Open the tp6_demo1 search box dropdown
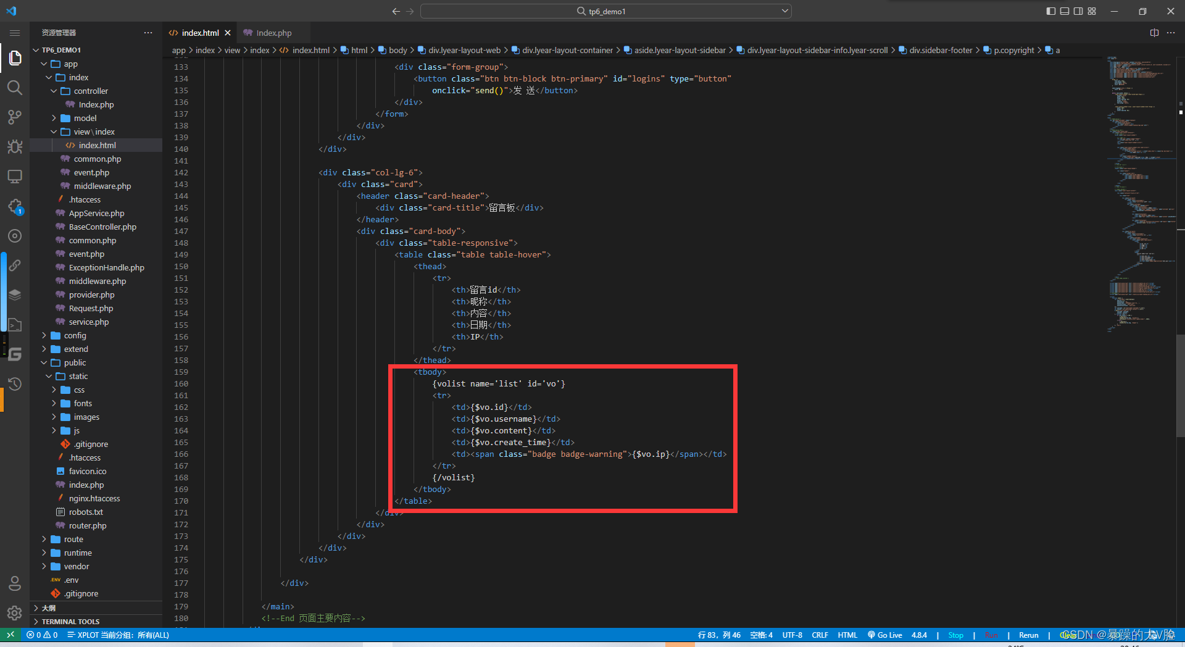This screenshot has width=1185, height=647. [x=783, y=10]
